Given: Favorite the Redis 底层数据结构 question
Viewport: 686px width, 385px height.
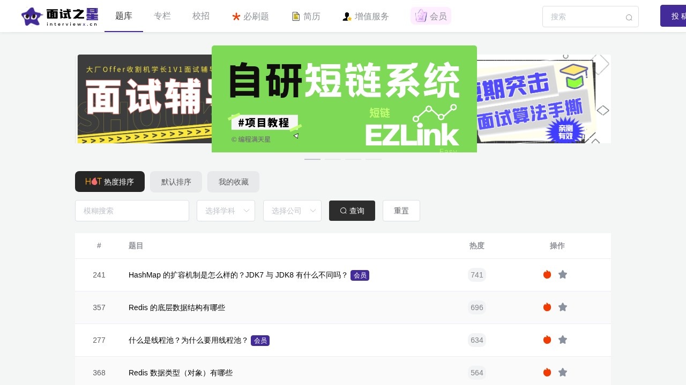Looking at the screenshot, I should 563,307.
